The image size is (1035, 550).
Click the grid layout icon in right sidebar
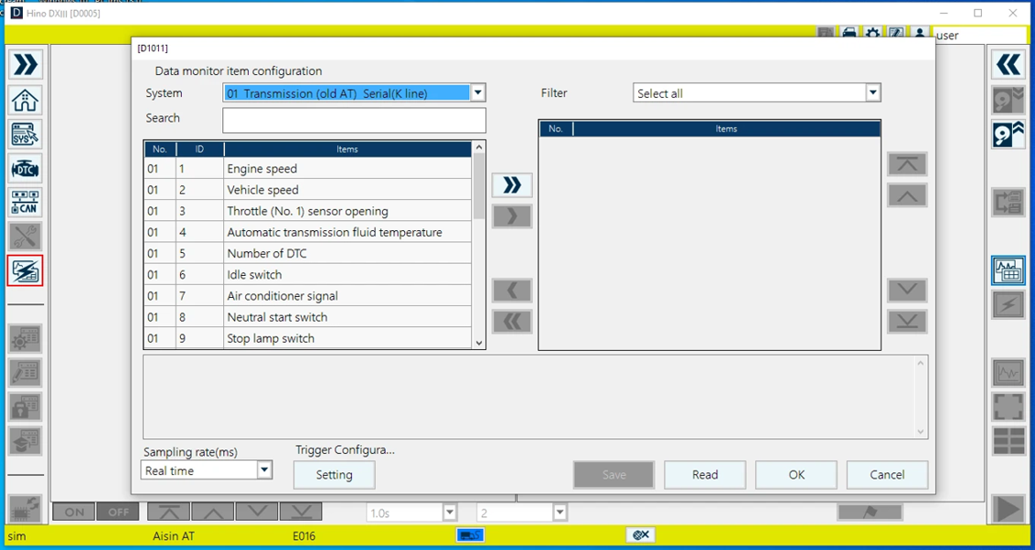[1008, 441]
